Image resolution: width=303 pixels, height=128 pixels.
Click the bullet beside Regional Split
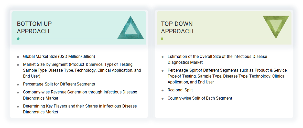click(x=163, y=90)
